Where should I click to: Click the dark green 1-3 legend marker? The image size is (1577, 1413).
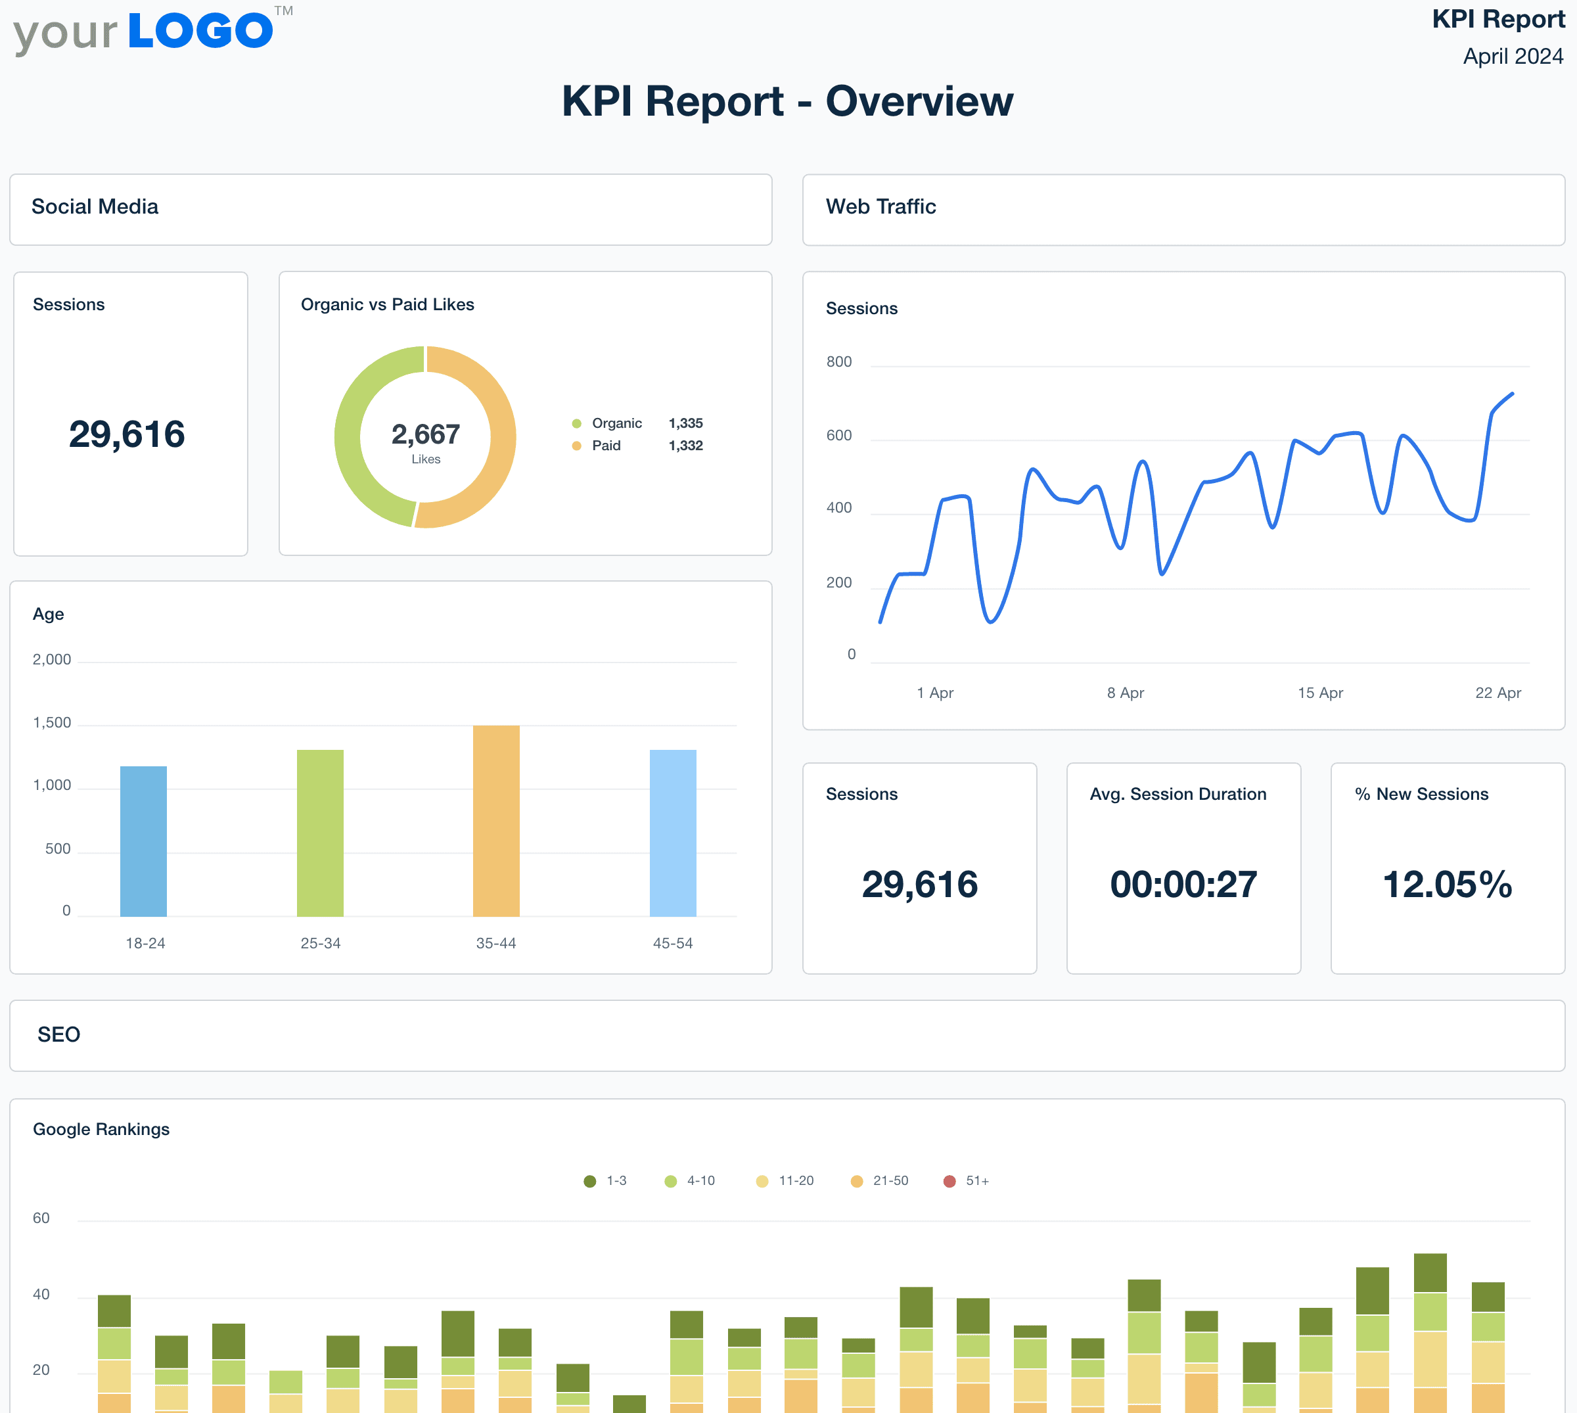[591, 1181]
